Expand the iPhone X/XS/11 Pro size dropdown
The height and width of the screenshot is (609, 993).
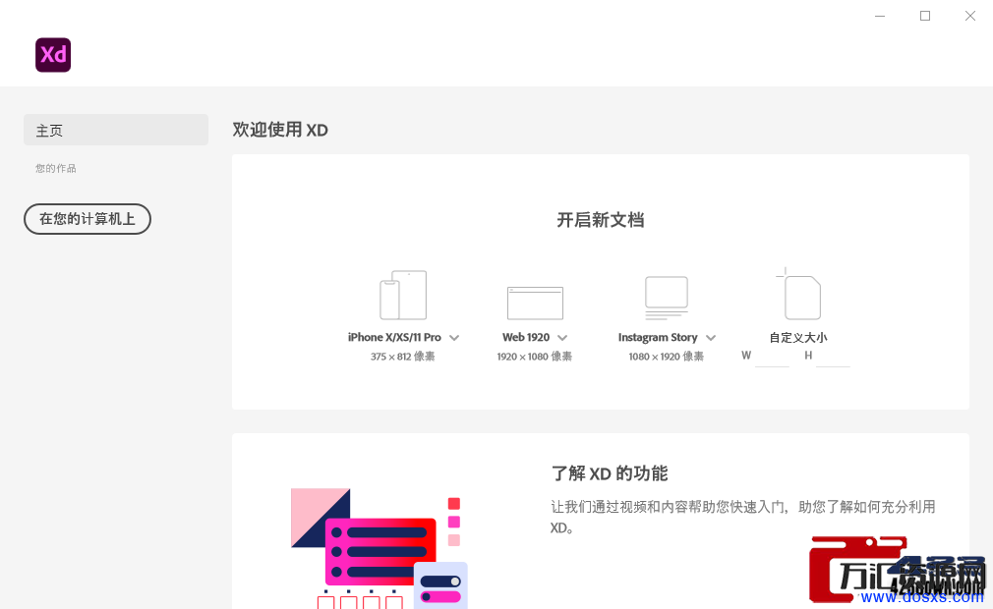pos(454,338)
